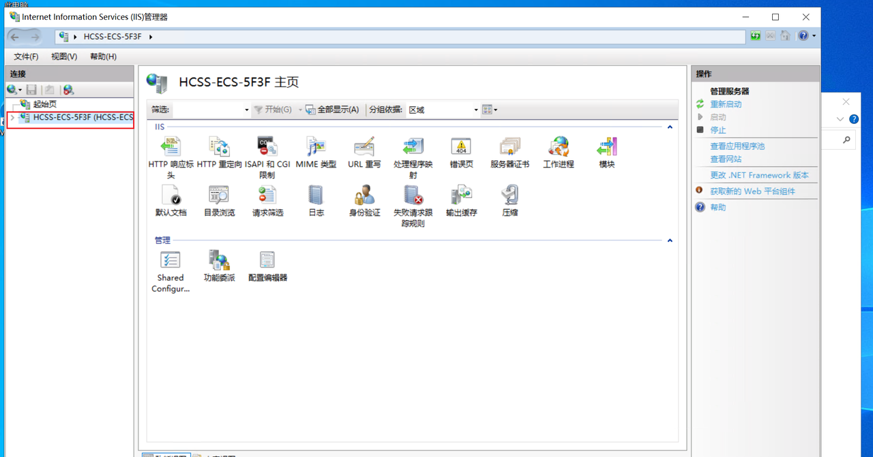This screenshot has height=457, width=873.
Task: Collapse the 管理 group section
Action: (670, 240)
